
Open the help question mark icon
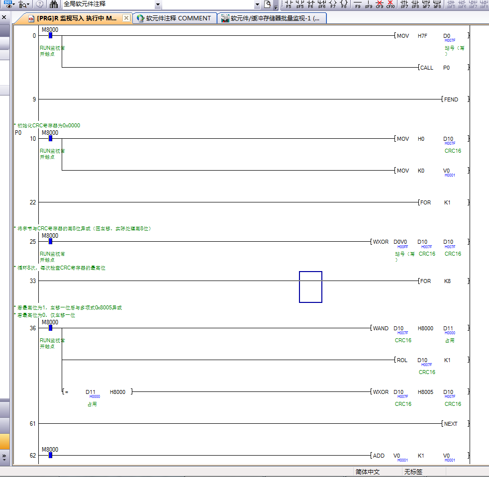(40, 4)
